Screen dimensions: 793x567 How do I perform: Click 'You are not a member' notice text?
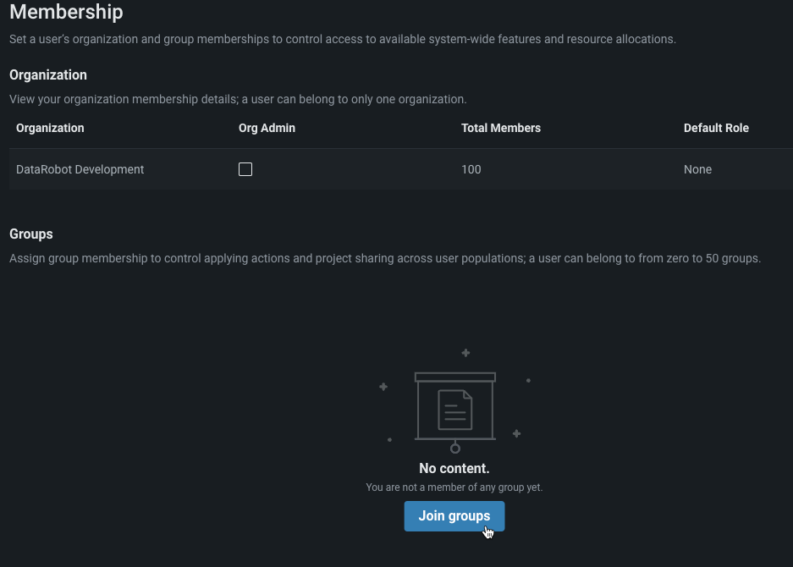click(x=454, y=487)
